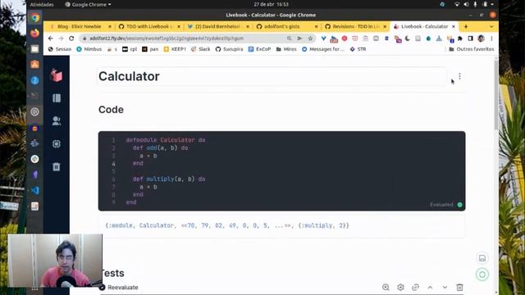The height and width of the screenshot is (295, 525).
Task: Open Ubuntu Software from the dock
Action: point(34,65)
